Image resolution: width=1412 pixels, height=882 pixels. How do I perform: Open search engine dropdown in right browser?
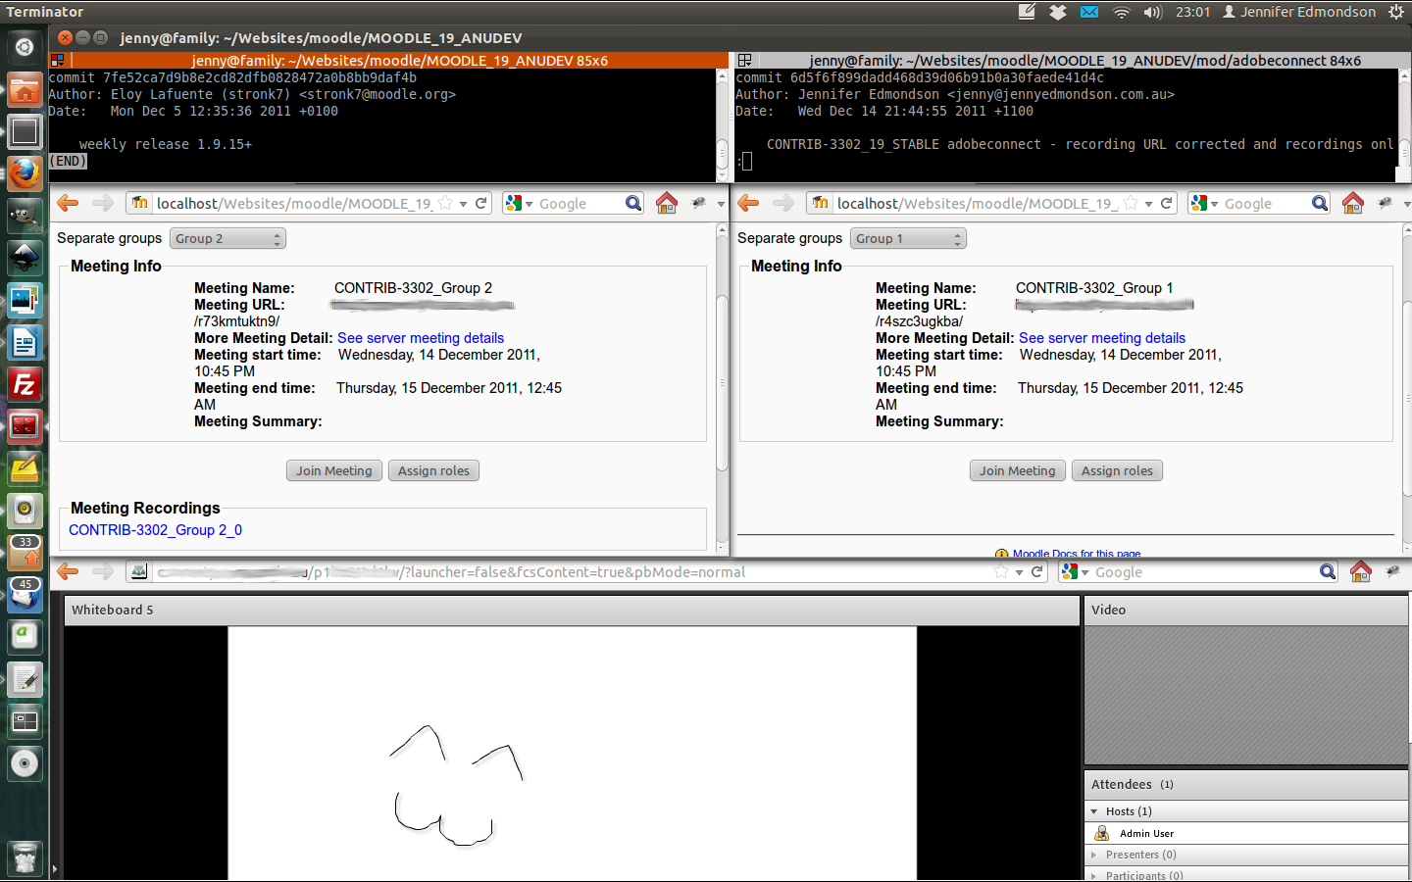(1204, 203)
